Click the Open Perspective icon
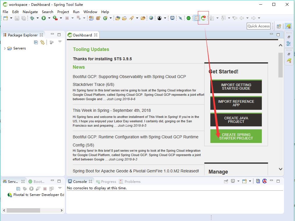The width and height of the screenshot is (295, 221). point(279,26)
